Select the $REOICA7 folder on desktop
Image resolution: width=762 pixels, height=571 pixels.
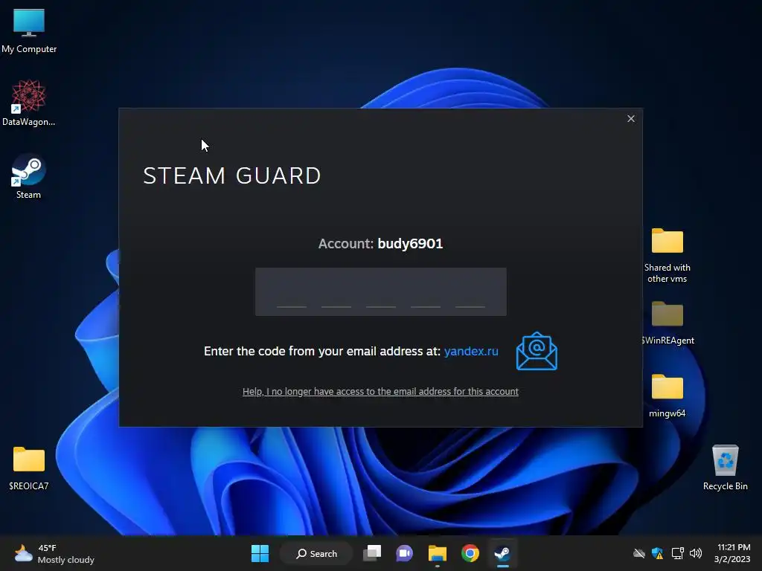(x=29, y=468)
